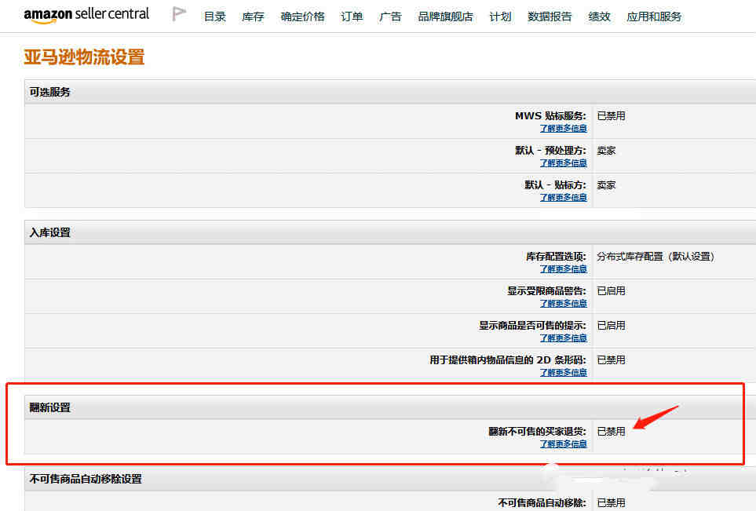Image resolution: width=756 pixels, height=511 pixels.
Task: Open 了解更多信息 link under 2D 条形码
Action: point(563,372)
